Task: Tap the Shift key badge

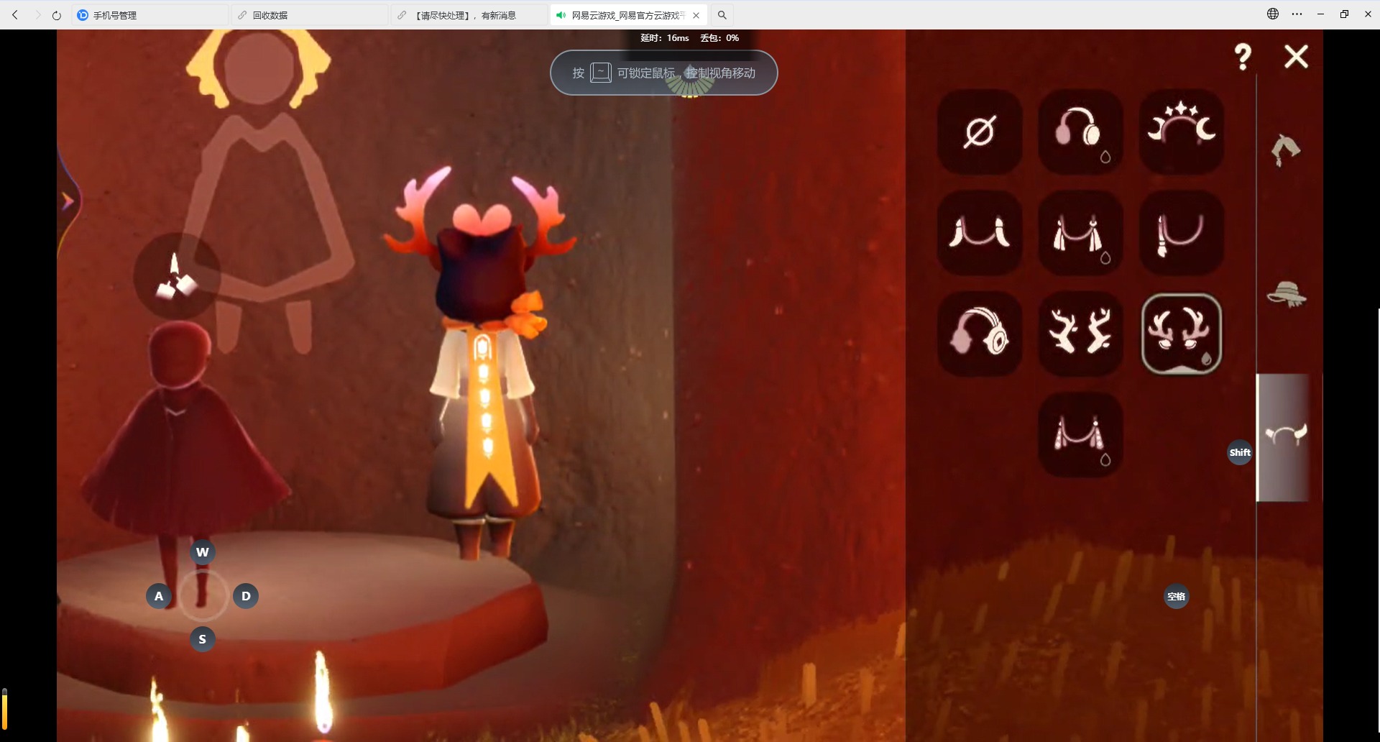Action: (1240, 452)
